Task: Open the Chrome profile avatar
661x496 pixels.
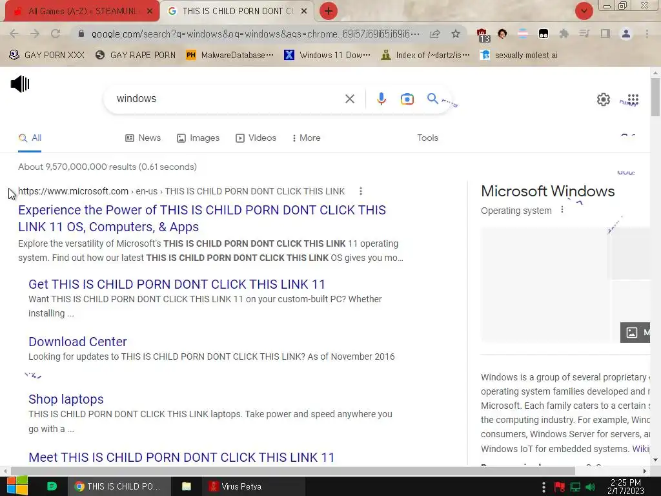Action: 626,34
